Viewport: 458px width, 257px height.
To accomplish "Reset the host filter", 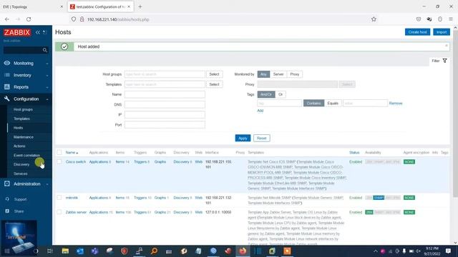I will 262,138.
